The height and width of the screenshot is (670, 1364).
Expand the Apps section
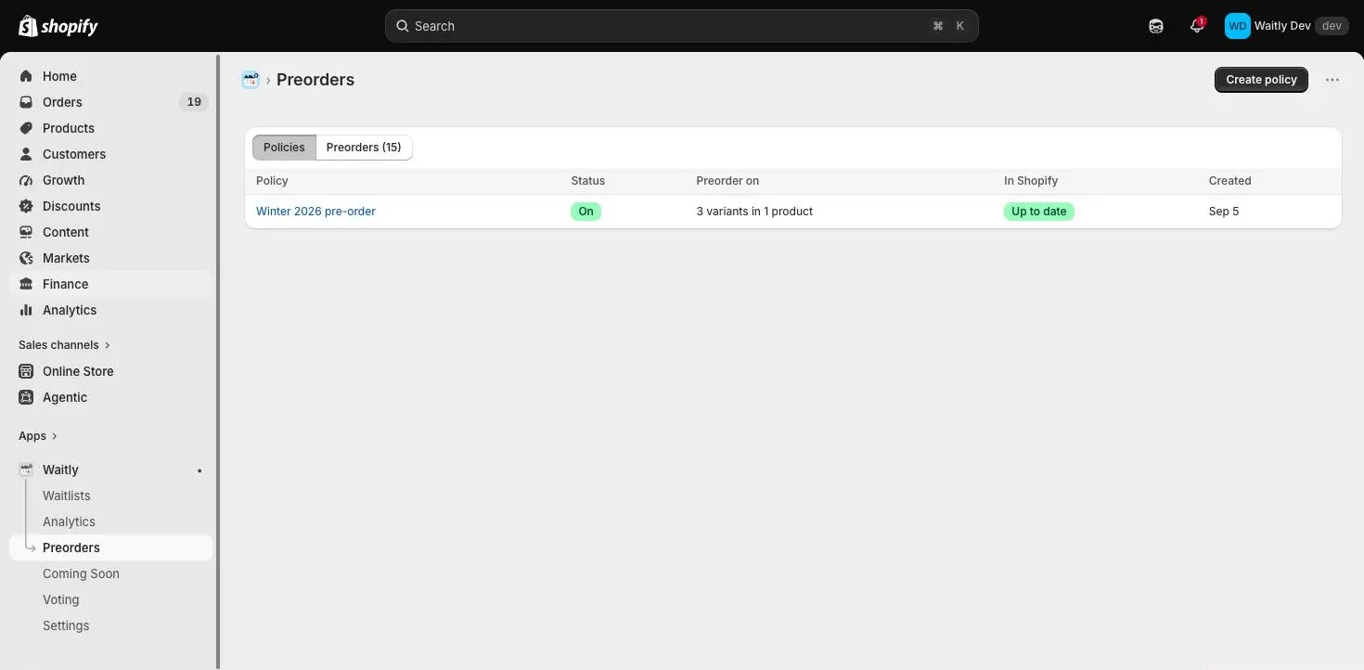(38, 436)
